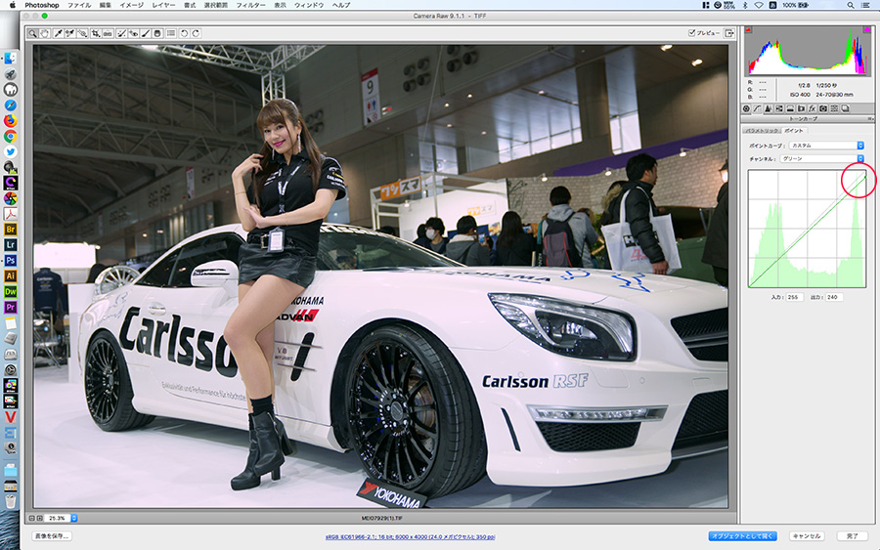Click the 入力 value field showing 255
The width and height of the screenshot is (880, 550).
(794, 297)
